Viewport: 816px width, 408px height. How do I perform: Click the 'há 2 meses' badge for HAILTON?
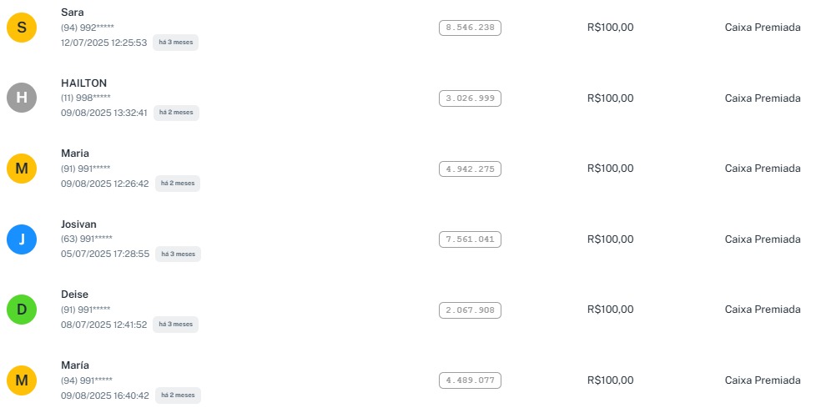(x=176, y=113)
